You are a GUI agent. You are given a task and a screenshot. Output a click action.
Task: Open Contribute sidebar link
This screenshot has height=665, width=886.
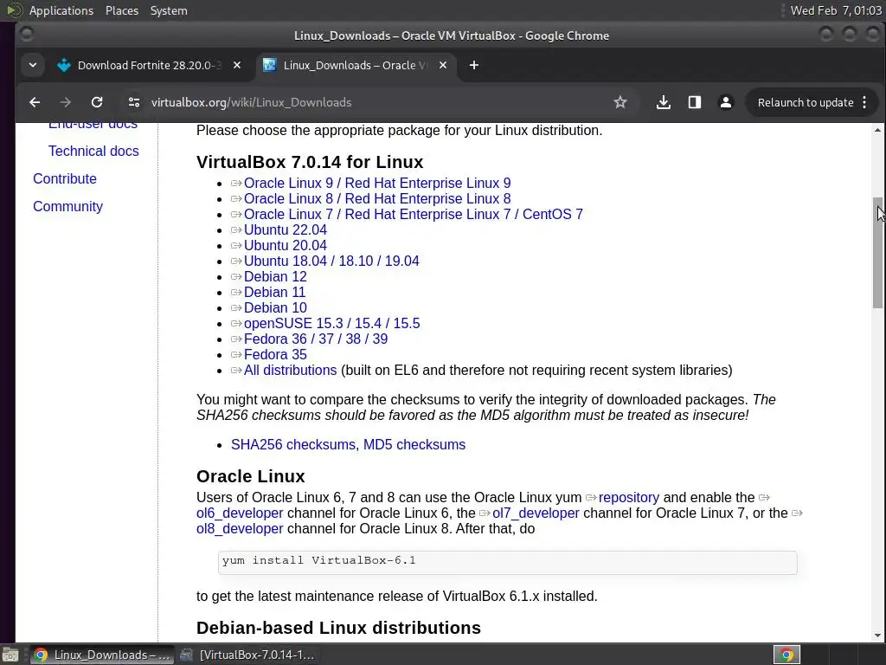tap(64, 178)
